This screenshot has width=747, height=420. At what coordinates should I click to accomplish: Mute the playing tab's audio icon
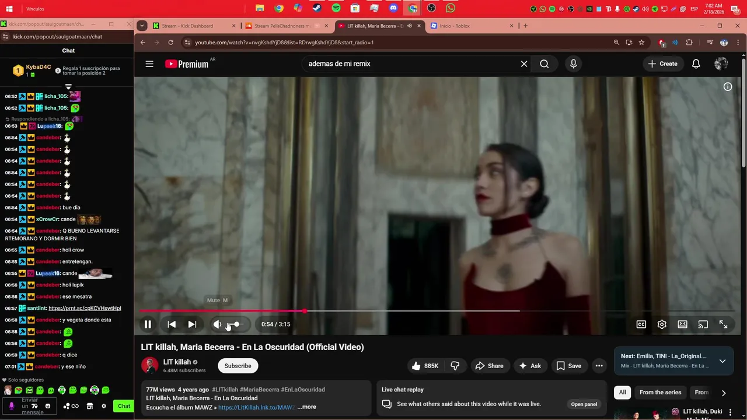point(409,26)
